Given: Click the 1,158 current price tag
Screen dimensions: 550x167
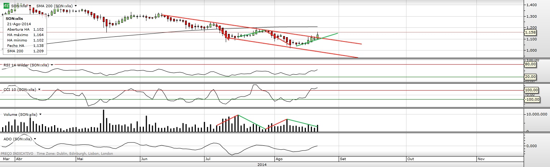Looking at the screenshot, I should [530, 32].
